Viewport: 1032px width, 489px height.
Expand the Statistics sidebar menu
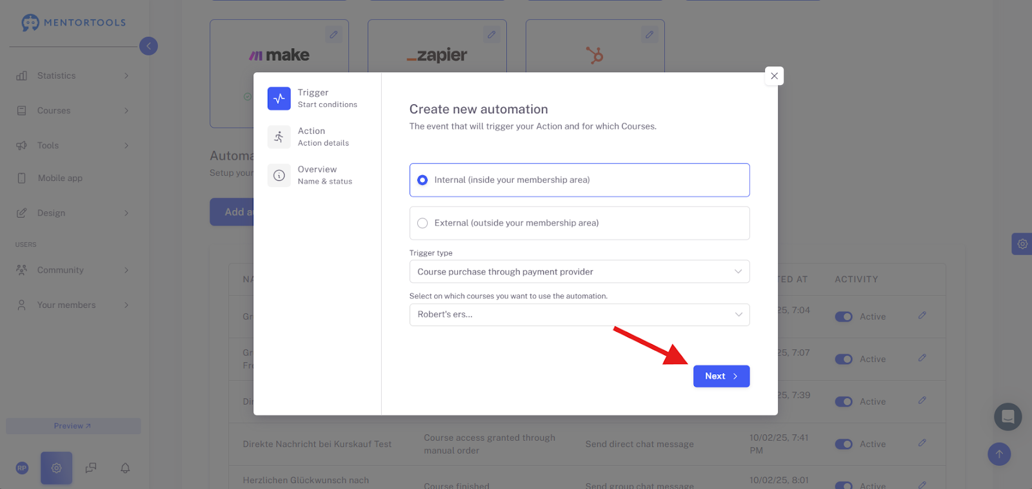[x=73, y=75]
